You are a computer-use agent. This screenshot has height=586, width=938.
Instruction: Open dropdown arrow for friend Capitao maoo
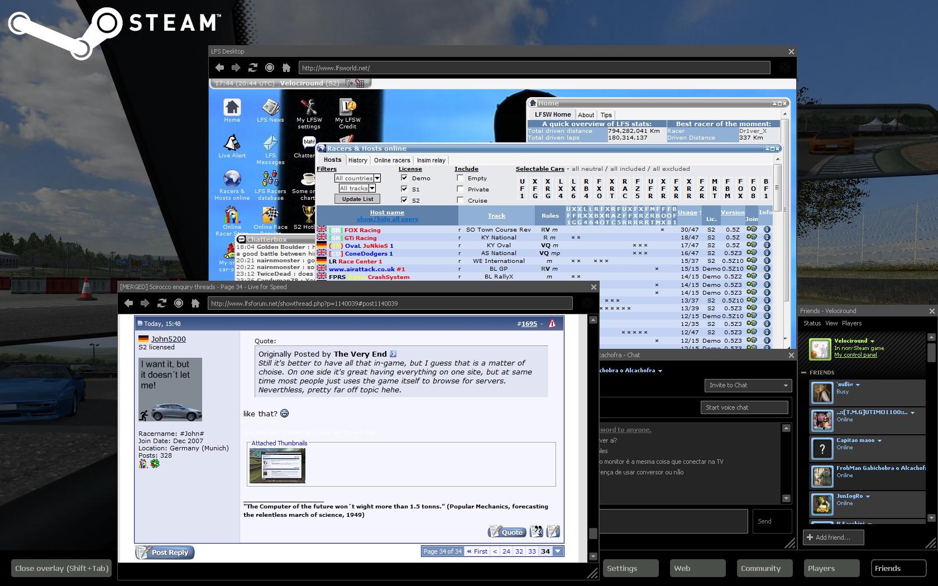(879, 440)
